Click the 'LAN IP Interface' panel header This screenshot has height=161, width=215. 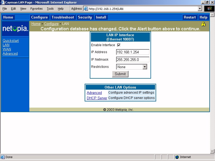120,37
